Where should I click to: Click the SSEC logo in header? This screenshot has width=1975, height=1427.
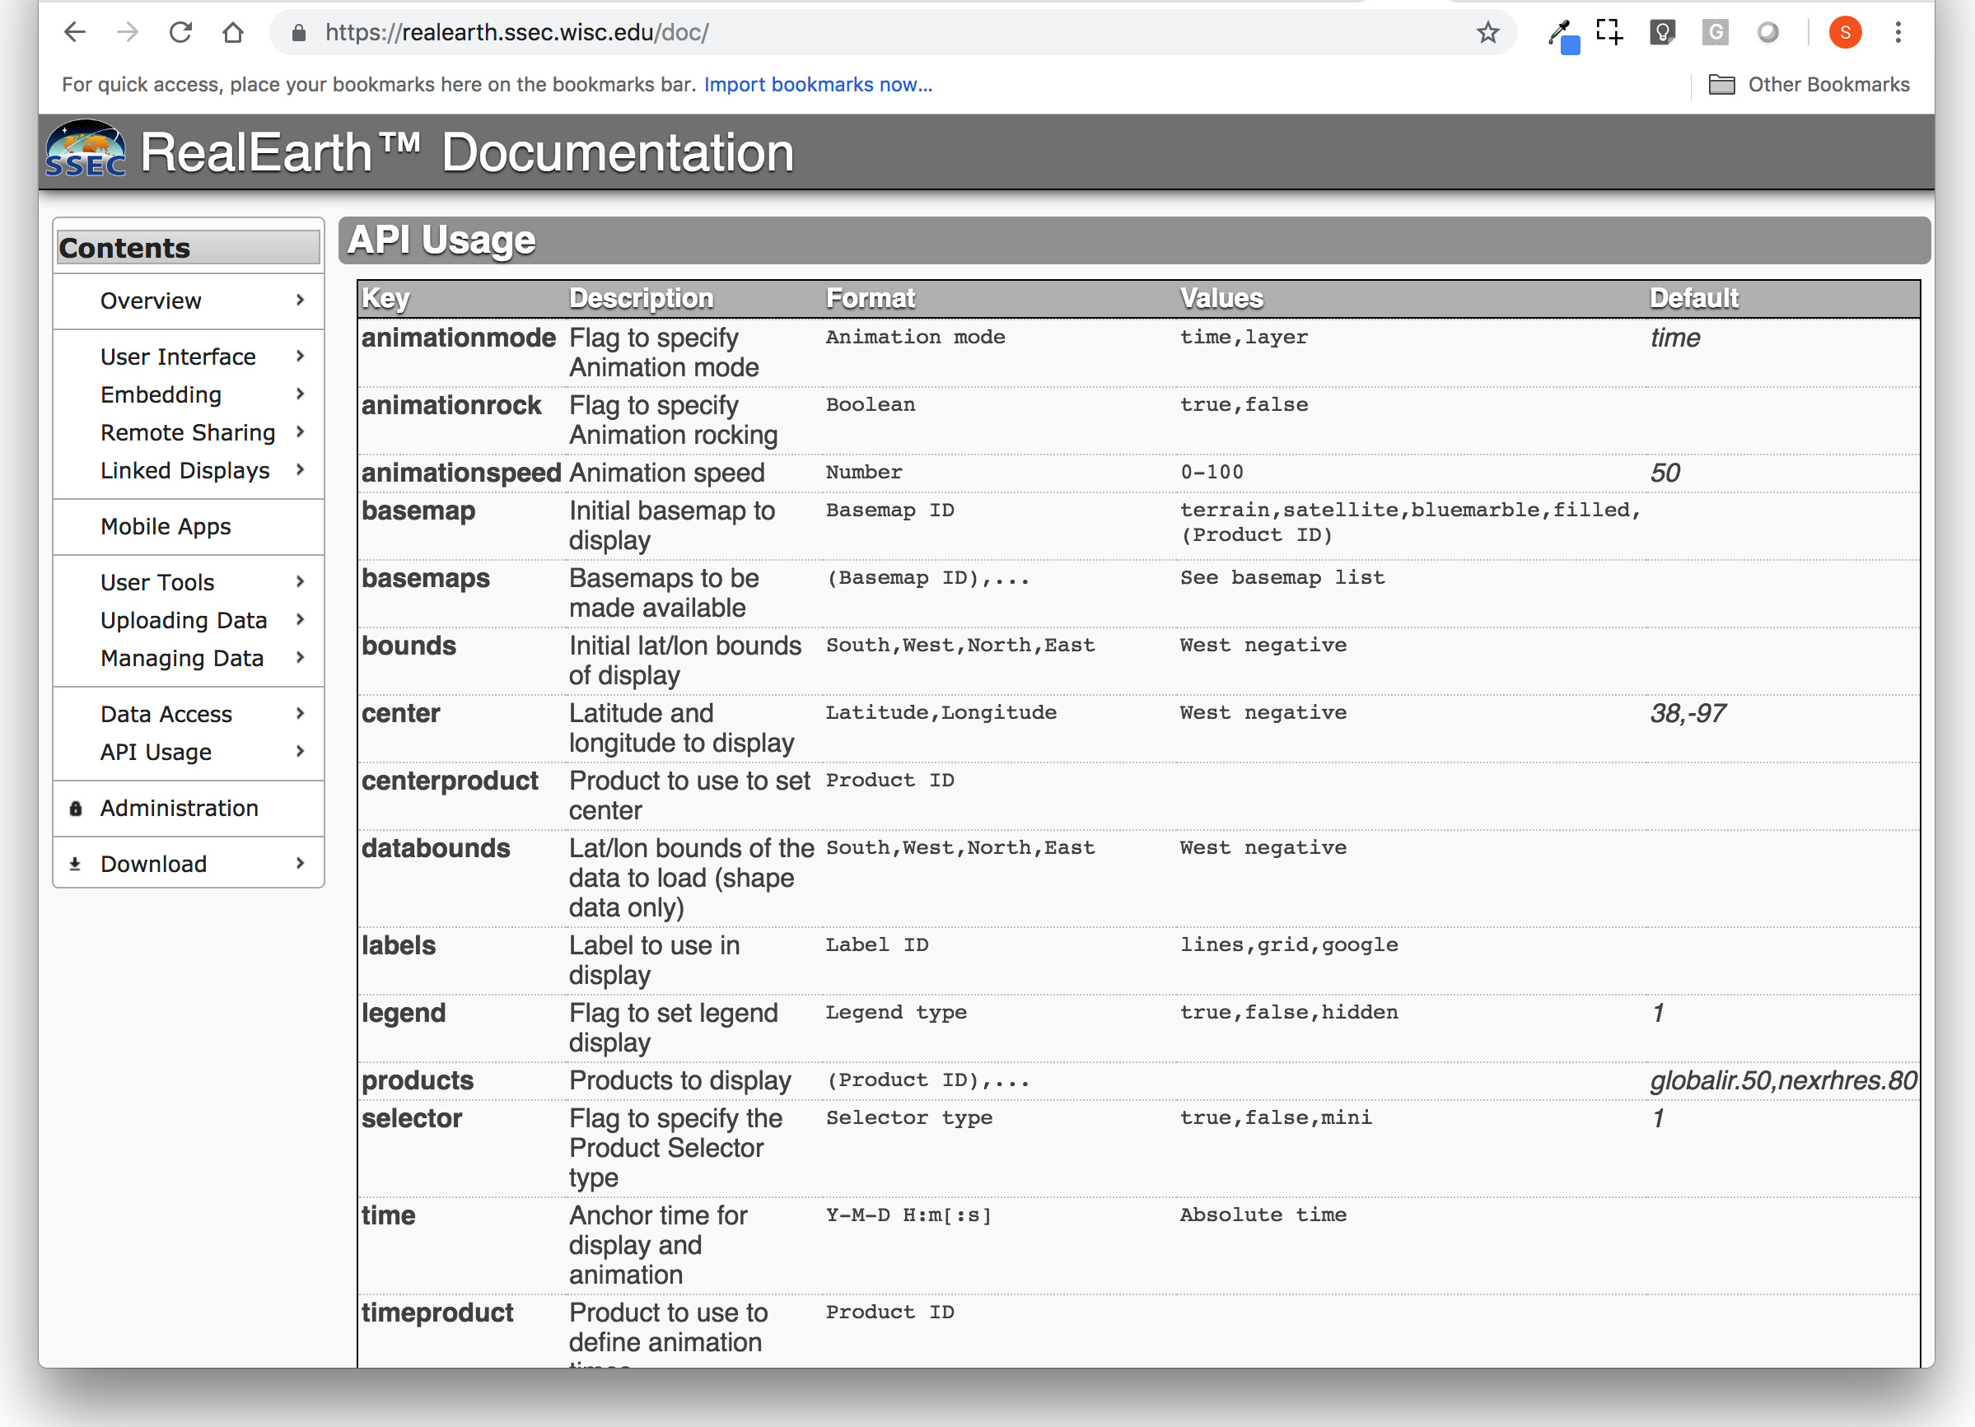click(x=86, y=149)
